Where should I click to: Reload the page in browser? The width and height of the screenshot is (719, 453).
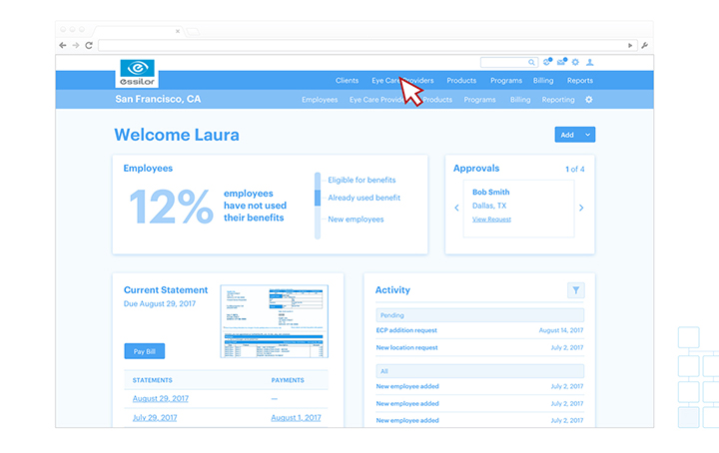pos(89,45)
